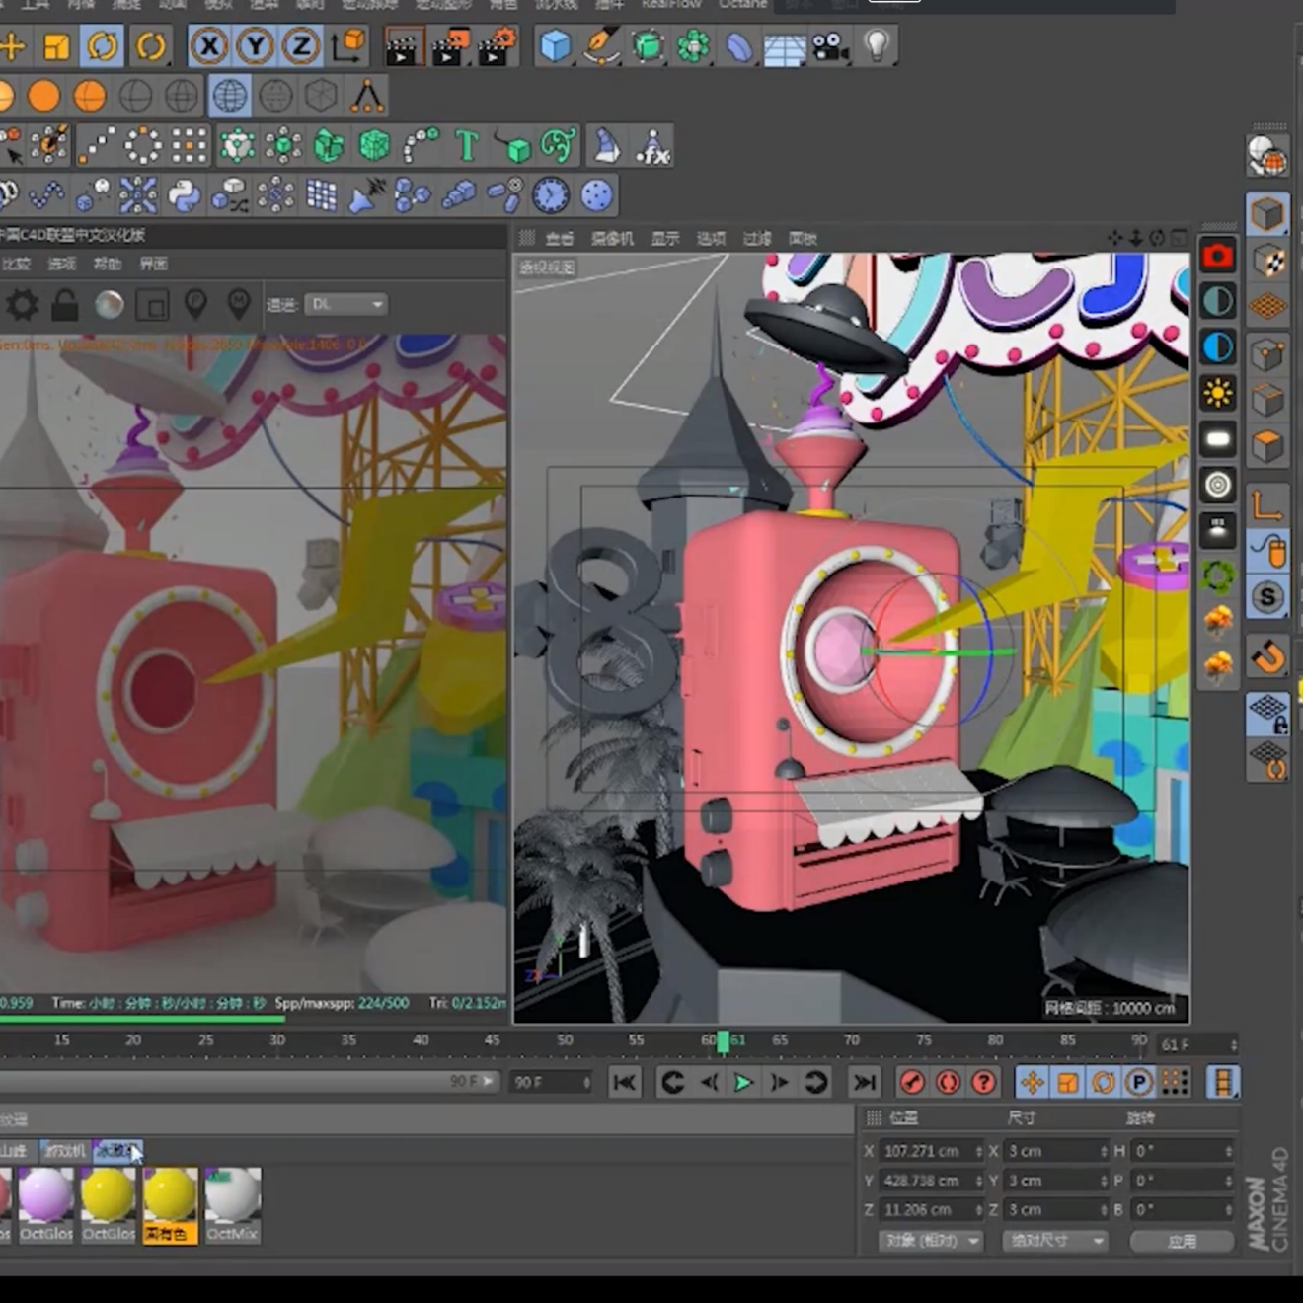Select the Radial Cloner mode icon
Image resolution: width=1303 pixels, height=1303 pixels.
point(142,146)
